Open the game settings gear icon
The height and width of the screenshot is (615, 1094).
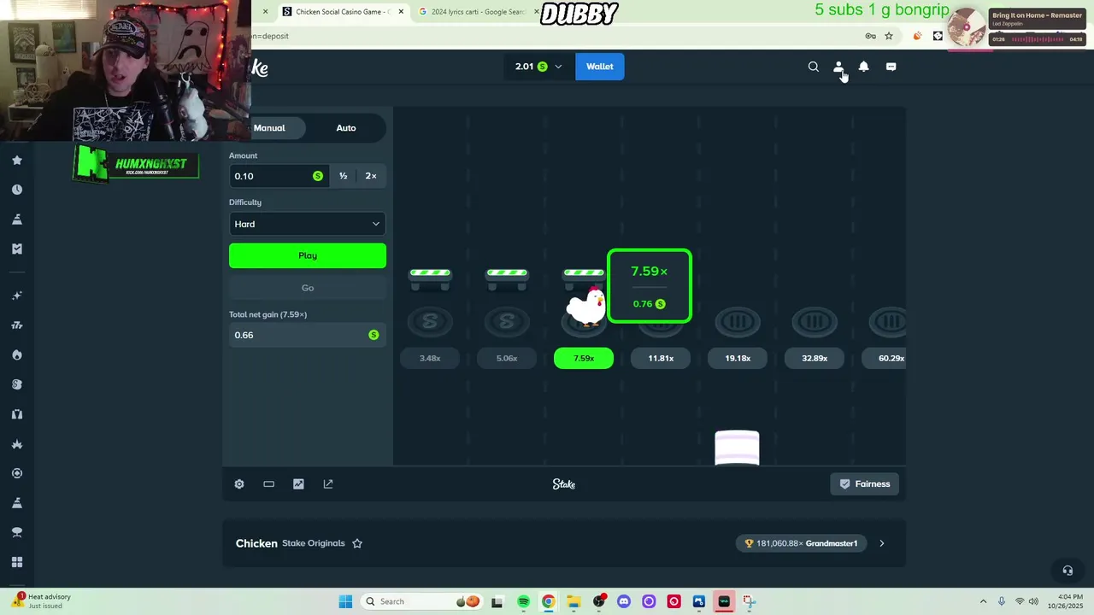coord(239,484)
